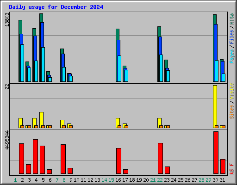Click the yellow visits bar for day 22

(x=159, y=123)
